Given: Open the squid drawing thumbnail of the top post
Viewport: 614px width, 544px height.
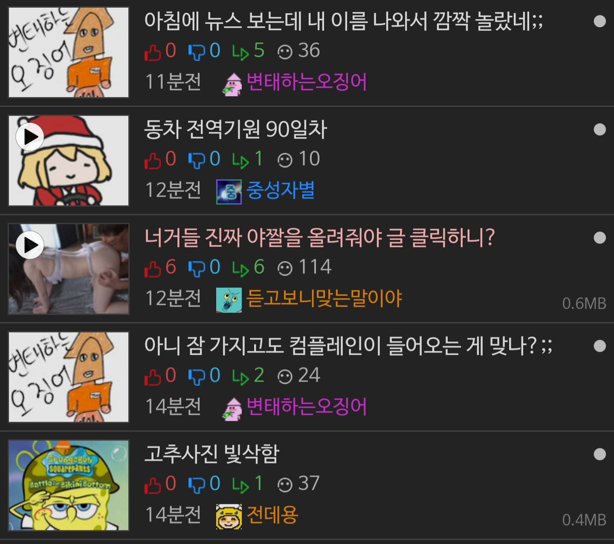Looking at the screenshot, I should tap(69, 52).
